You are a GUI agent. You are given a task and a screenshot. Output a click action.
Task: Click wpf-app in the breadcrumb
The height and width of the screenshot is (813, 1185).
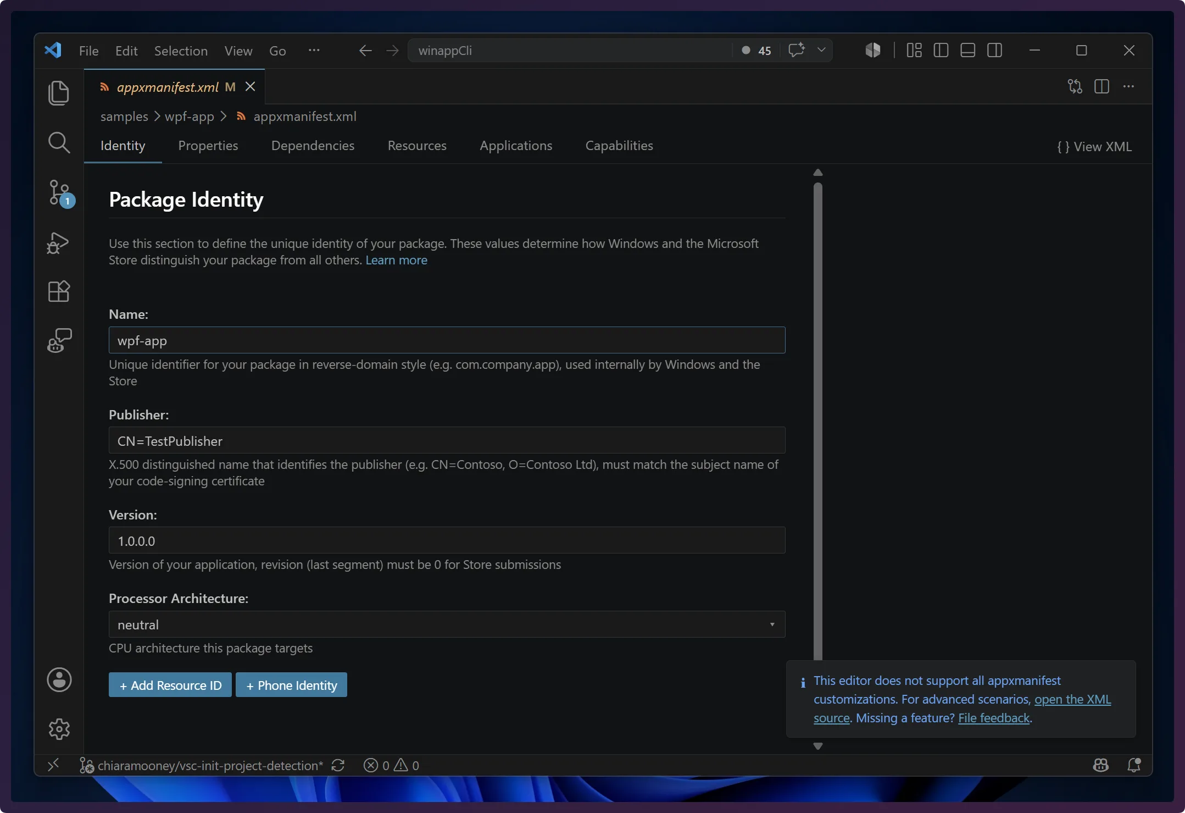pyautogui.click(x=190, y=117)
